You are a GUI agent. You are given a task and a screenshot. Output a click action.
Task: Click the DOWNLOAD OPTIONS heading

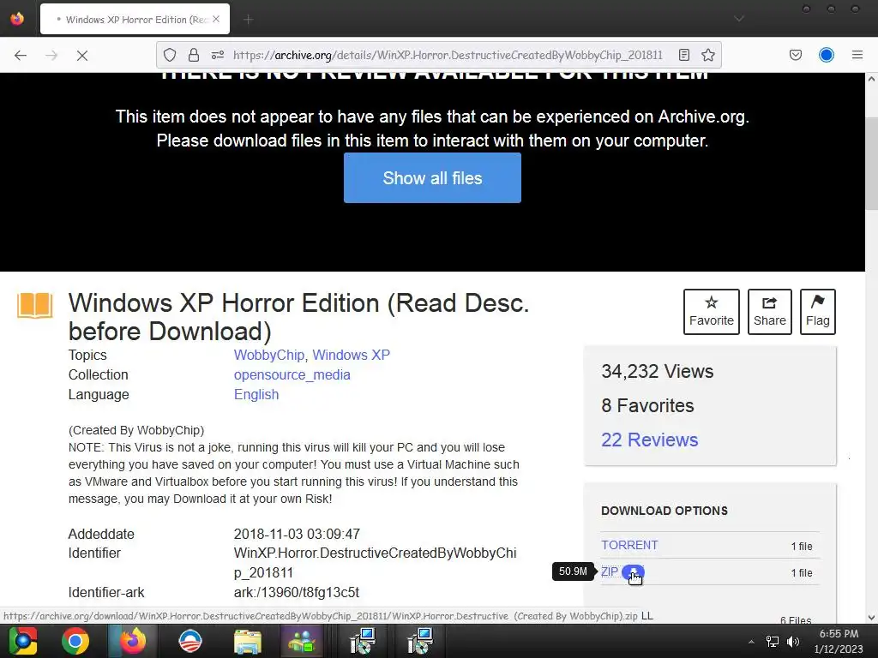pos(665,511)
